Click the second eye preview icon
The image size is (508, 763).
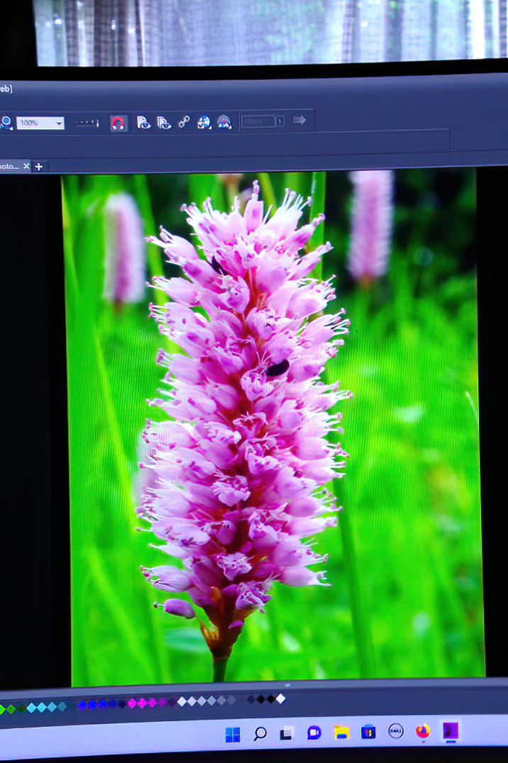coord(164,122)
